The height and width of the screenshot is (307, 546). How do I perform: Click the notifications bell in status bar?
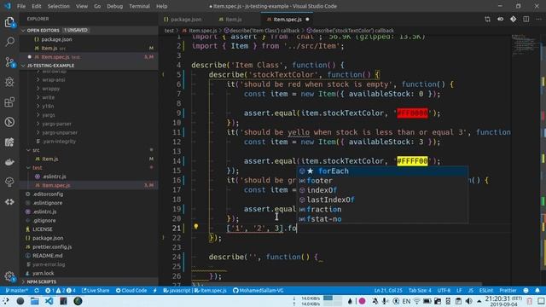[537, 290]
